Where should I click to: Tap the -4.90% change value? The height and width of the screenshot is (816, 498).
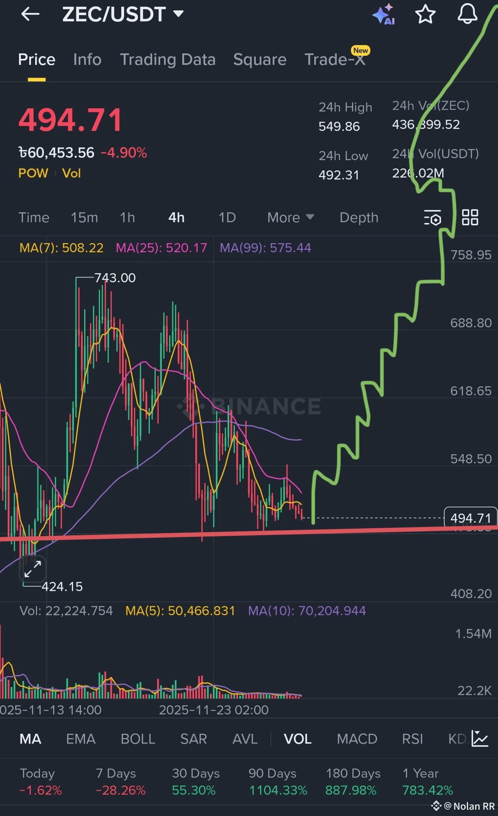click(124, 153)
